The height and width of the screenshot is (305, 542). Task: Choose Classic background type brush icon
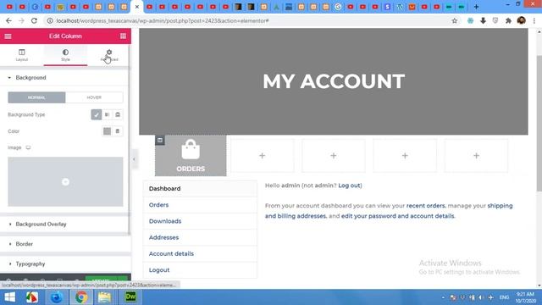click(96, 115)
